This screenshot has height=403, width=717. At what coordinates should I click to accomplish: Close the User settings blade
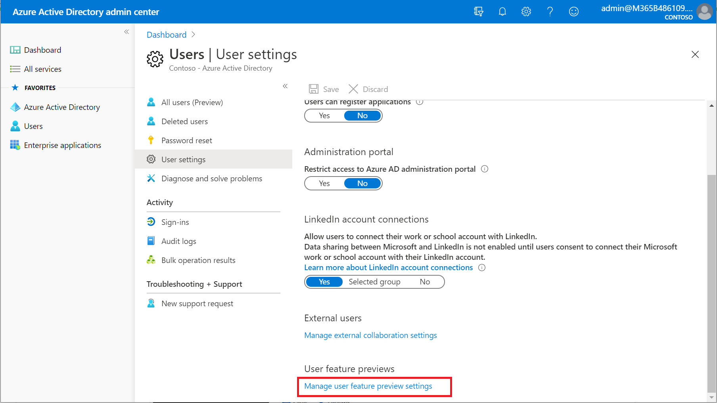coord(695,54)
